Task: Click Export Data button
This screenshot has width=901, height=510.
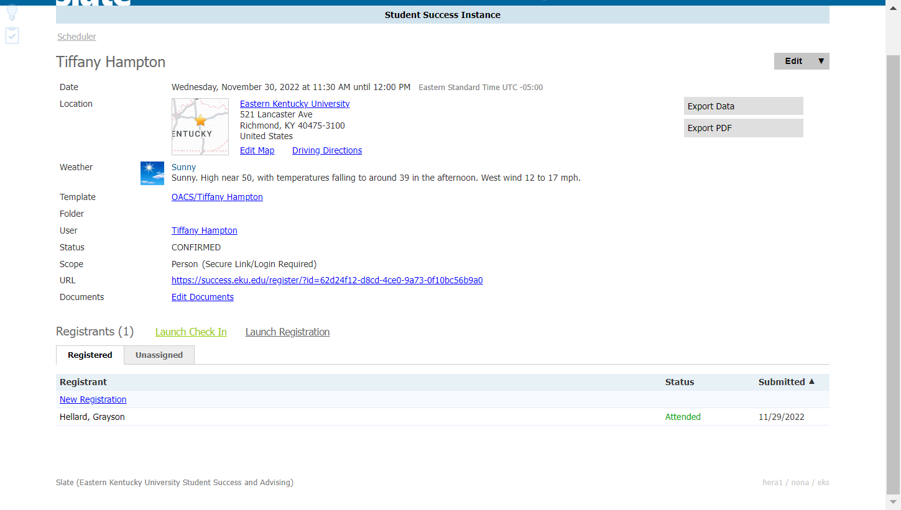Action: tap(744, 106)
